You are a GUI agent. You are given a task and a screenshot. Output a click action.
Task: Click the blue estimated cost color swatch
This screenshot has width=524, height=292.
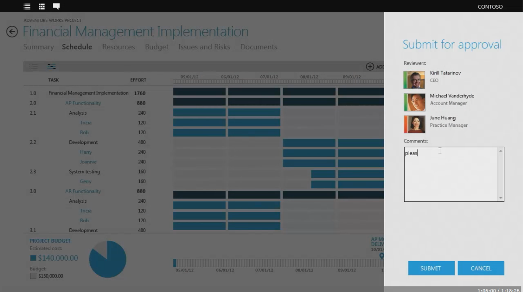33,258
